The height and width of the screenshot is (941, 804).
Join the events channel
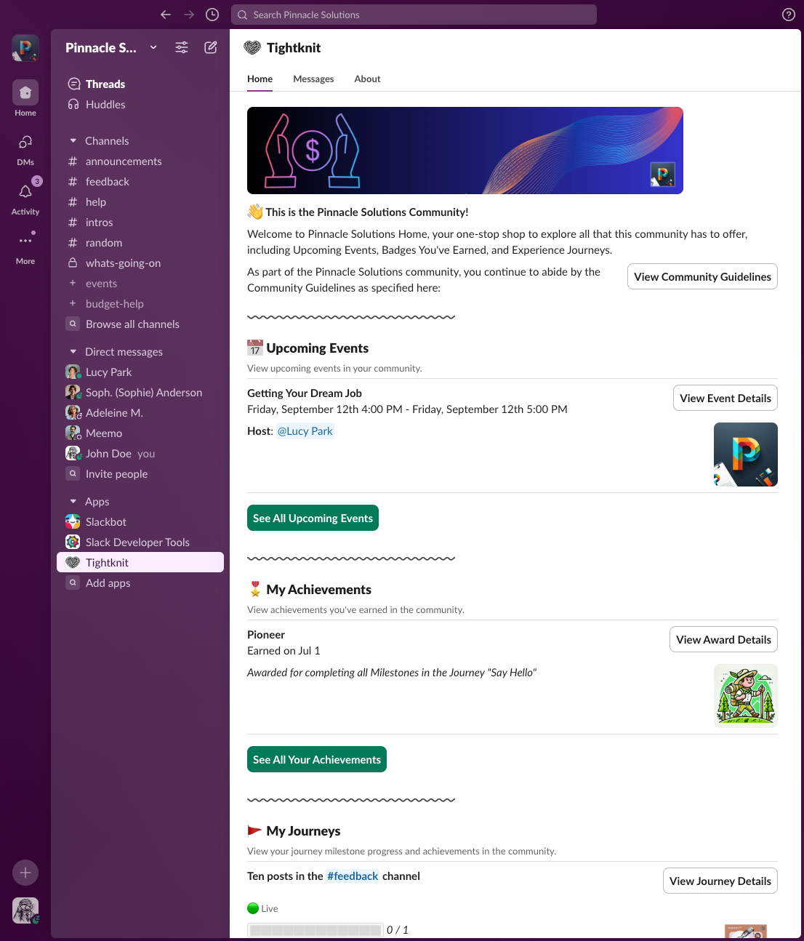coord(140,284)
